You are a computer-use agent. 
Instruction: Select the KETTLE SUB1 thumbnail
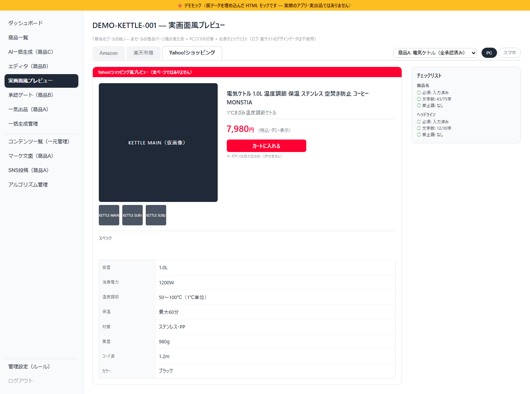[x=132, y=215]
